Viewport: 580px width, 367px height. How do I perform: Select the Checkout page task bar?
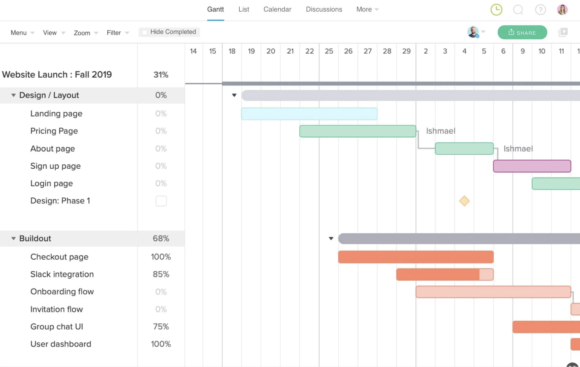tap(416, 257)
